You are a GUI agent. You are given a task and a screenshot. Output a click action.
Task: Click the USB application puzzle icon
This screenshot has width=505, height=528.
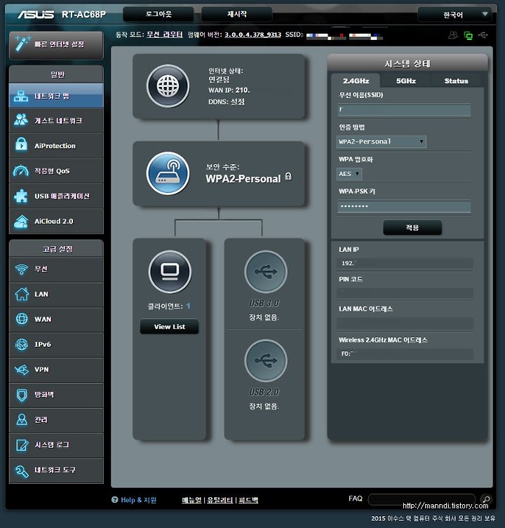coord(21,196)
